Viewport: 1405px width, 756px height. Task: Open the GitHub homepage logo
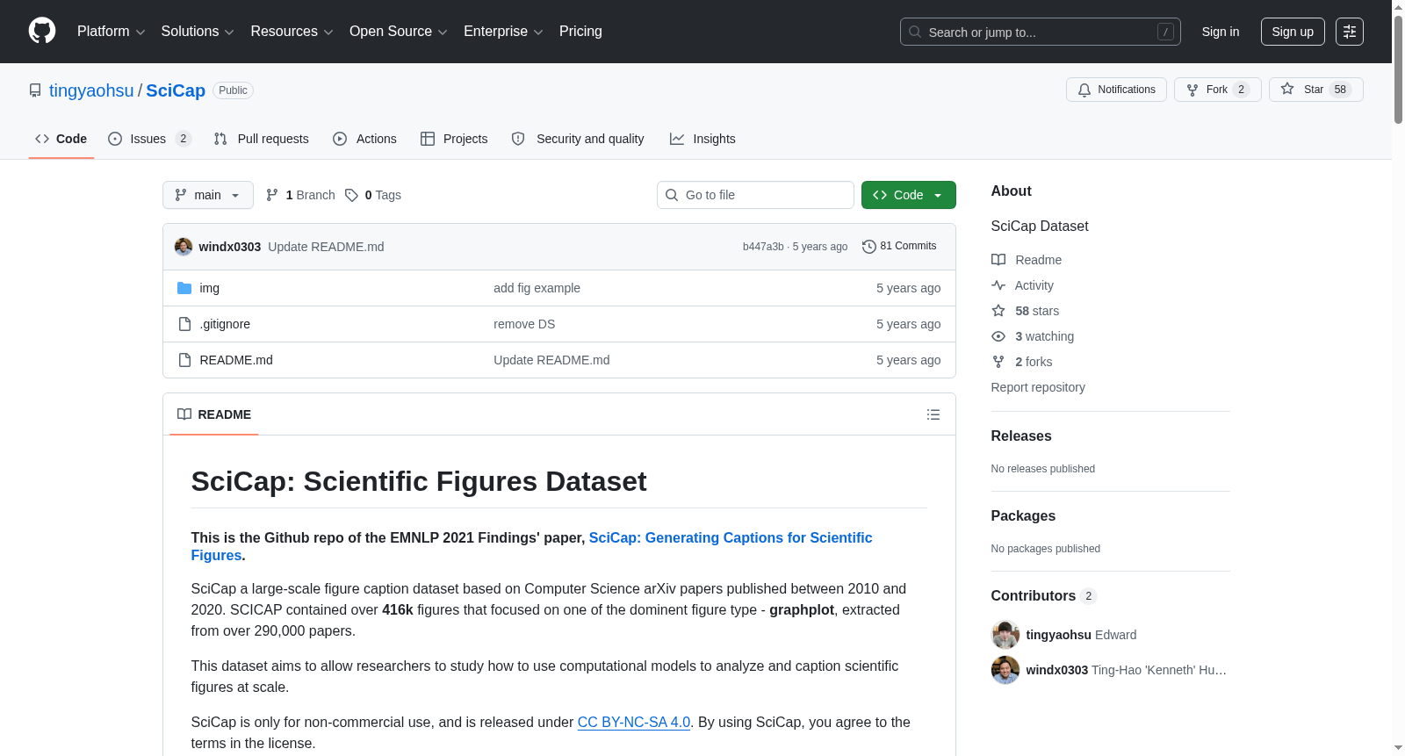pyautogui.click(x=42, y=31)
